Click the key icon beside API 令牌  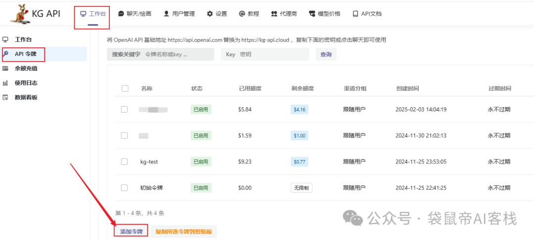(x=5, y=54)
